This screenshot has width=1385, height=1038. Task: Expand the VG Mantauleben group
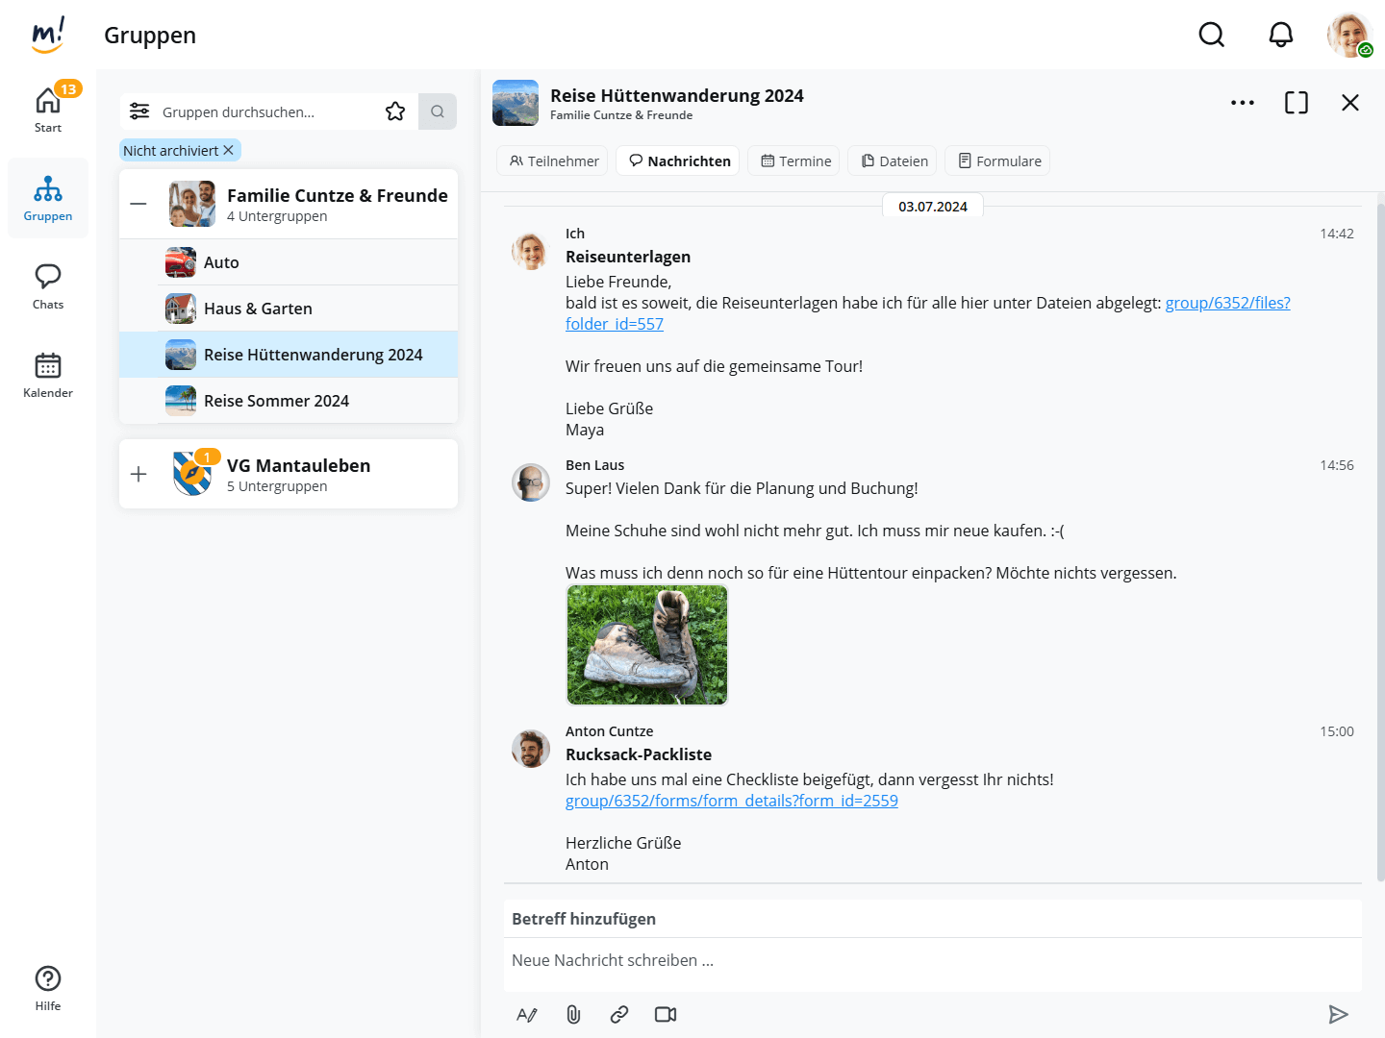pyautogui.click(x=138, y=474)
